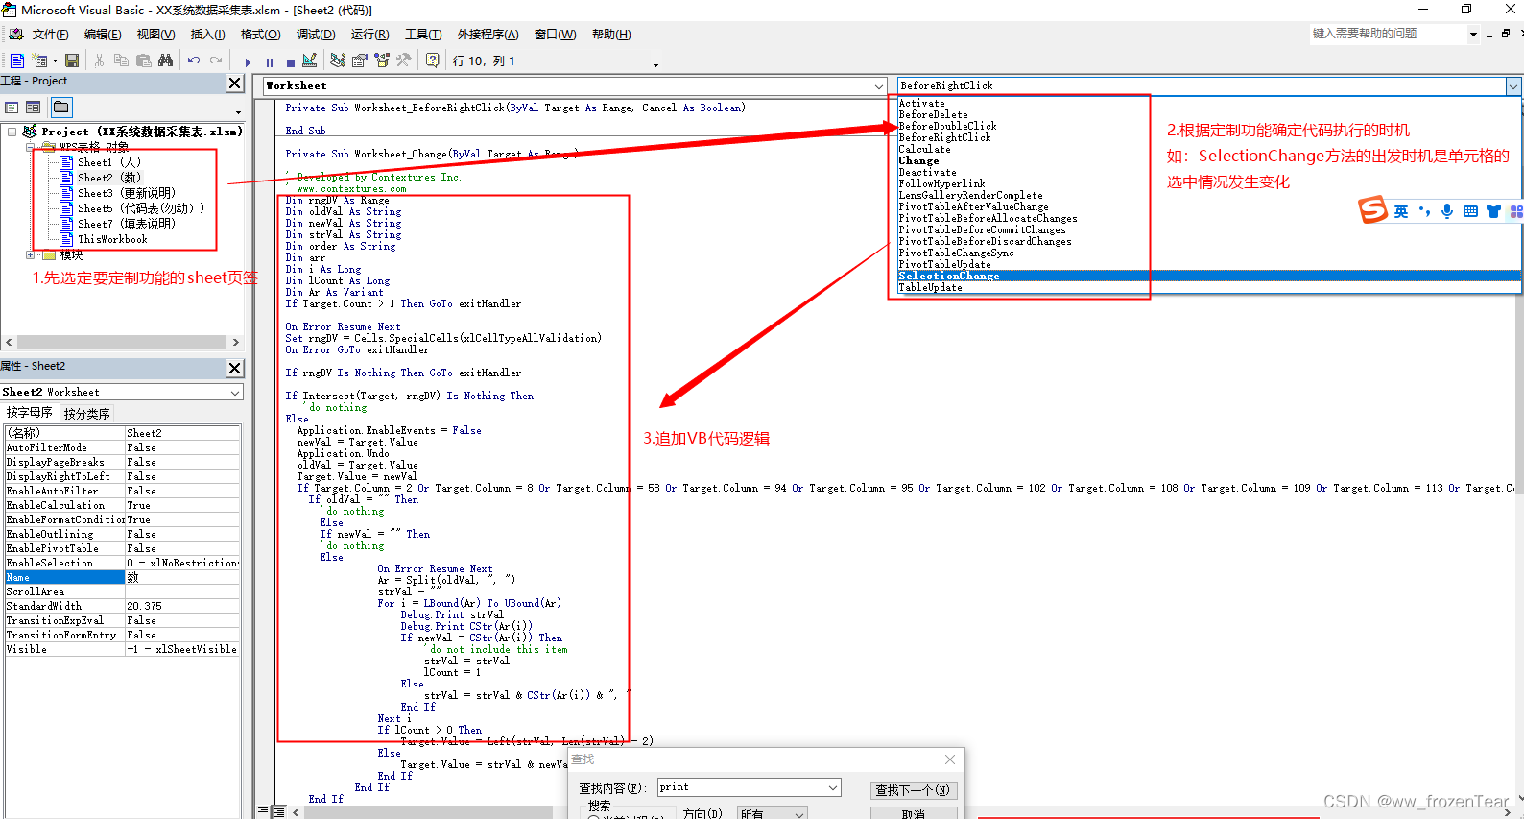Expand the 模块 folder node

pos(31,255)
